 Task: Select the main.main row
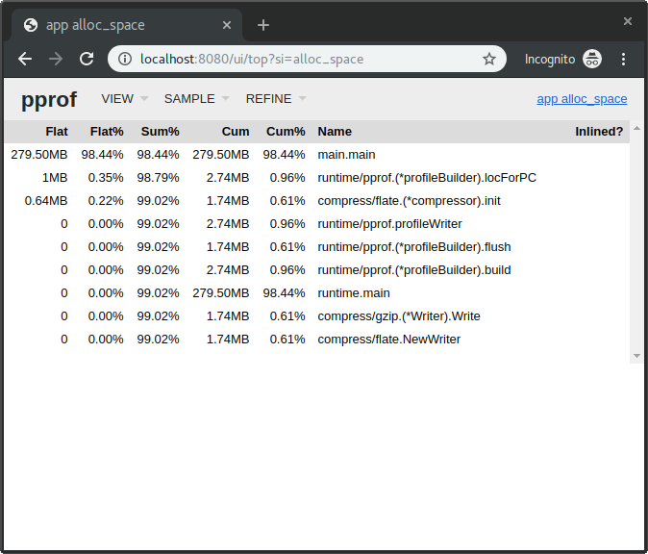317,155
